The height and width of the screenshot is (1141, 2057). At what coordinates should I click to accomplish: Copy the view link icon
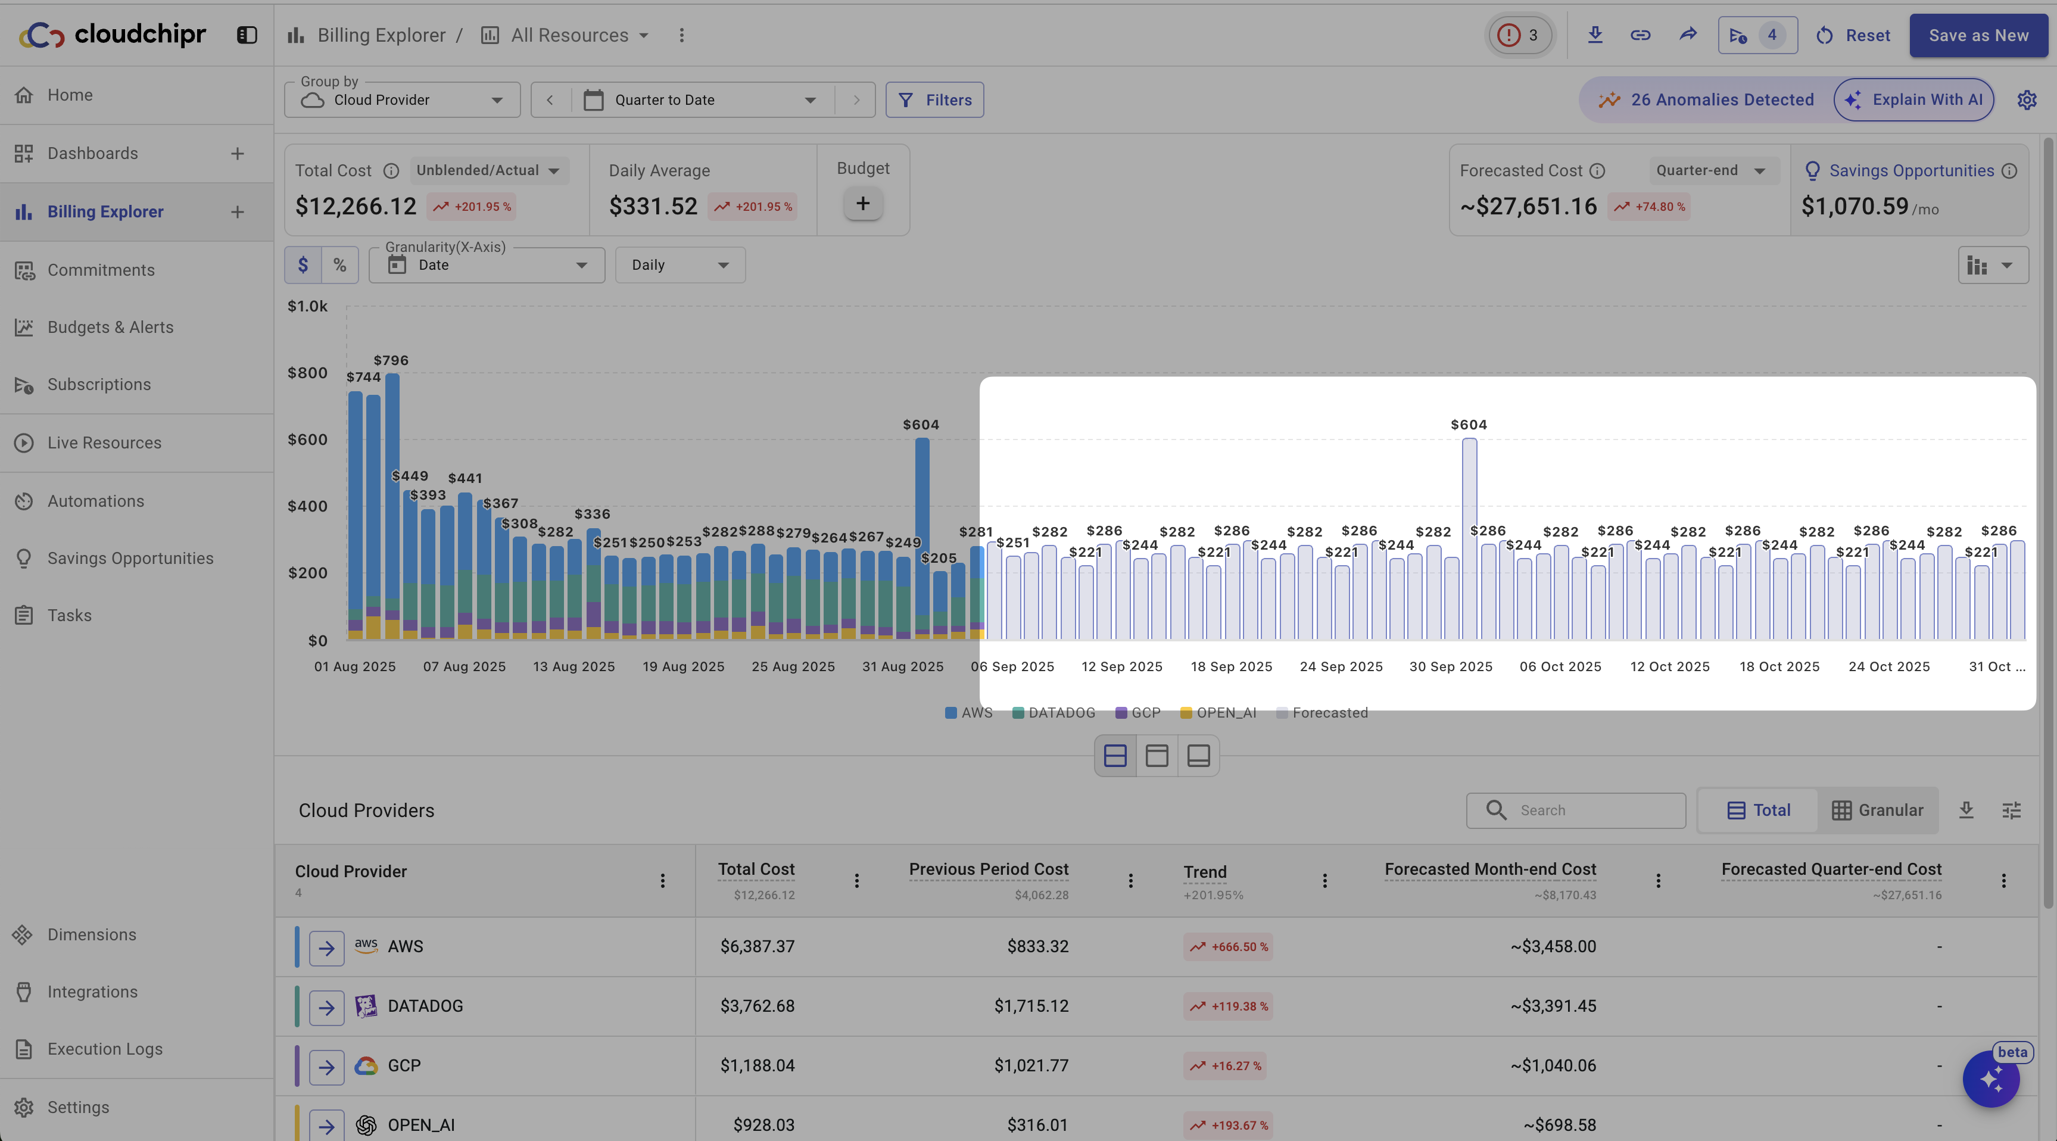coord(1640,35)
